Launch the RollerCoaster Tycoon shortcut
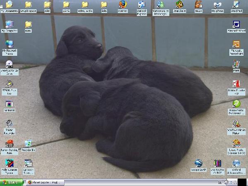The image size is (248, 186). (x=10, y=167)
